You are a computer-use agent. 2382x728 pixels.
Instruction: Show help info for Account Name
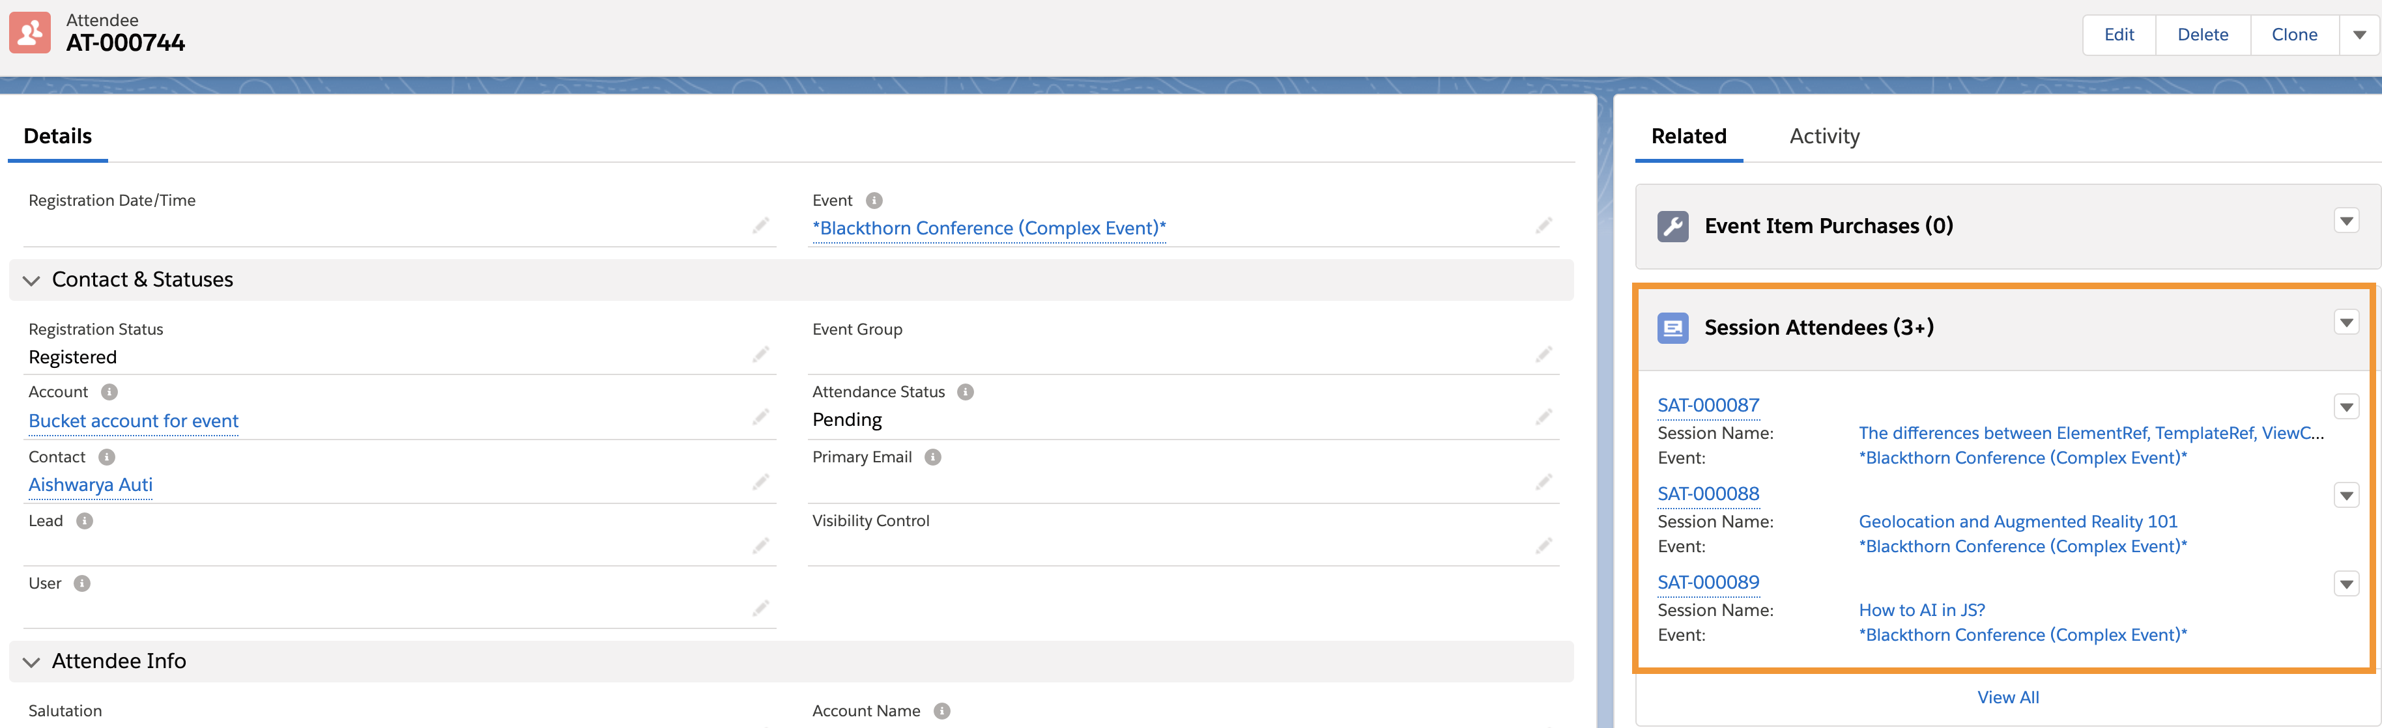(x=941, y=710)
